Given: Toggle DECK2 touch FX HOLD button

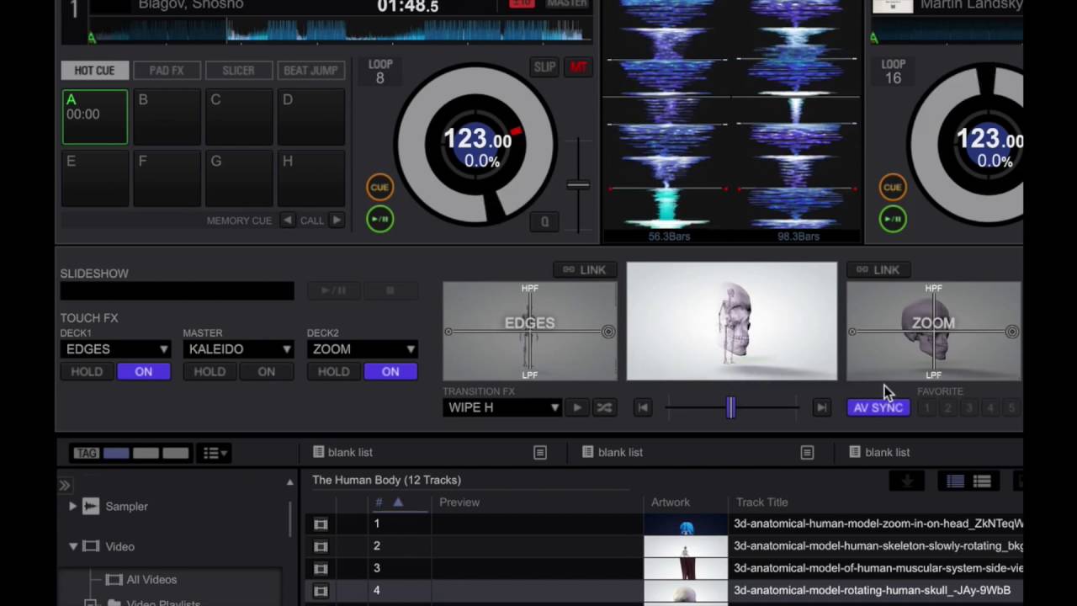Looking at the screenshot, I should [x=333, y=371].
